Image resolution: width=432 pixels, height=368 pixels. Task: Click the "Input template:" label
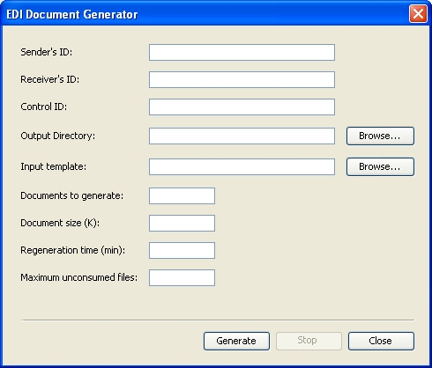click(54, 166)
